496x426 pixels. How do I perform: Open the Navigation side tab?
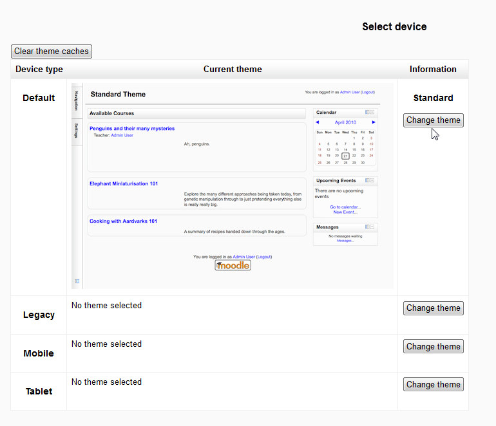pyautogui.click(x=76, y=101)
